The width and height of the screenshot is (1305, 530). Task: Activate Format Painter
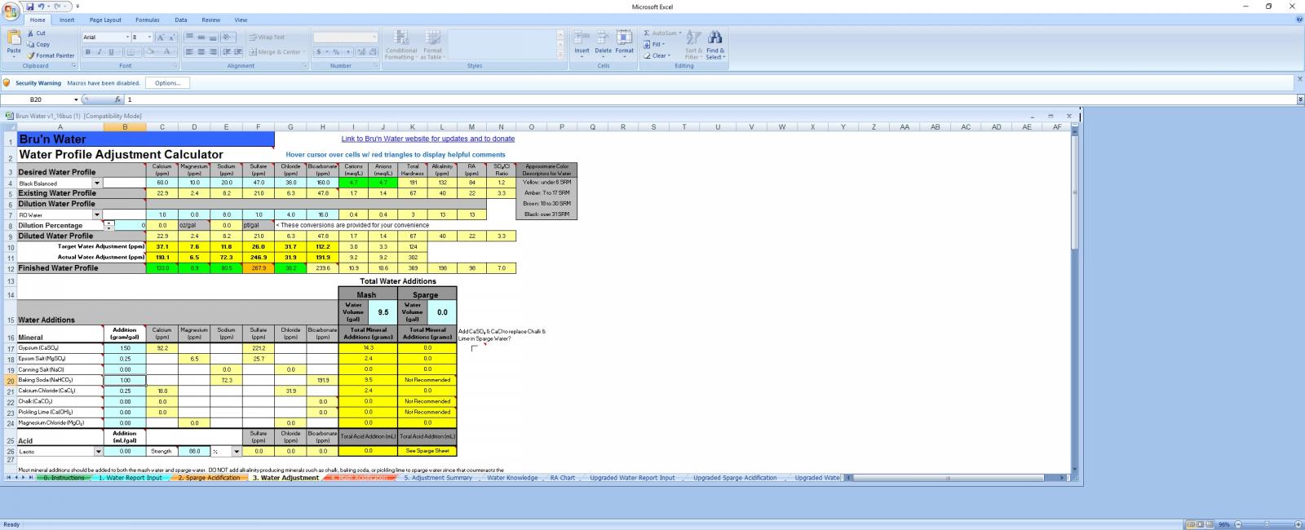pyautogui.click(x=51, y=55)
